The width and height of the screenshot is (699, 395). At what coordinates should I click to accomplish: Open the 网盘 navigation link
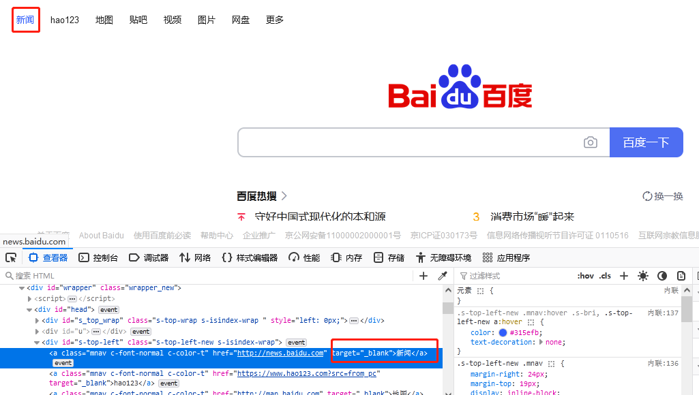241,20
